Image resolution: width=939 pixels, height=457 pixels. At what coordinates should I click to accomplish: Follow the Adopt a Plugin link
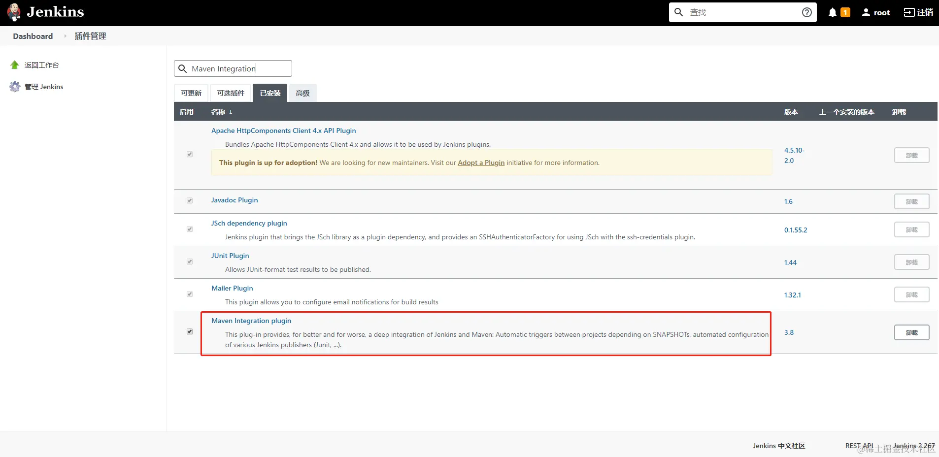481,163
